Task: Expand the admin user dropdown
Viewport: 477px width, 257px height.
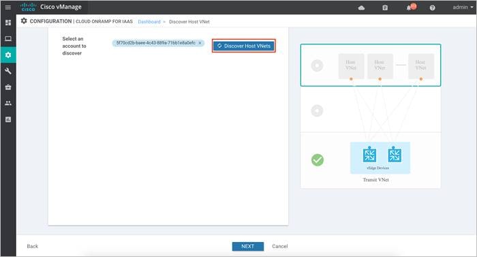Action: (x=463, y=7)
